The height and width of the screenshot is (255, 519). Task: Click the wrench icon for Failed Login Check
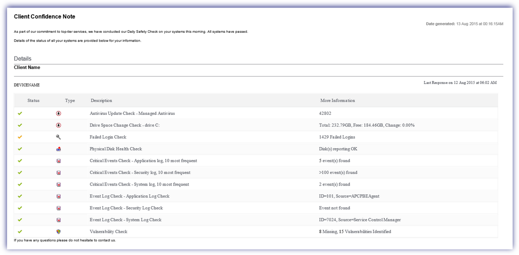[x=59, y=137]
